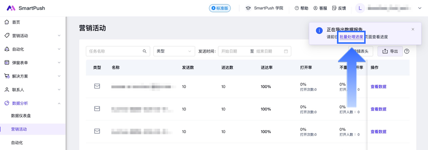The image size is (428, 150).
Task: Open the account dropdown arrow
Action: click(420, 8)
